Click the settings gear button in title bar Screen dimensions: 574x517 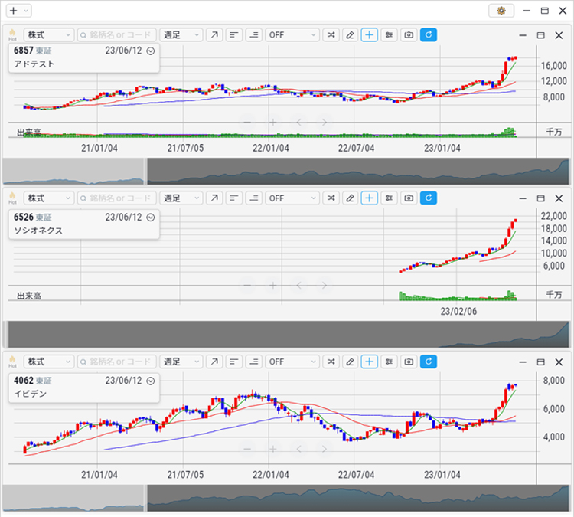click(x=501, y=11)
